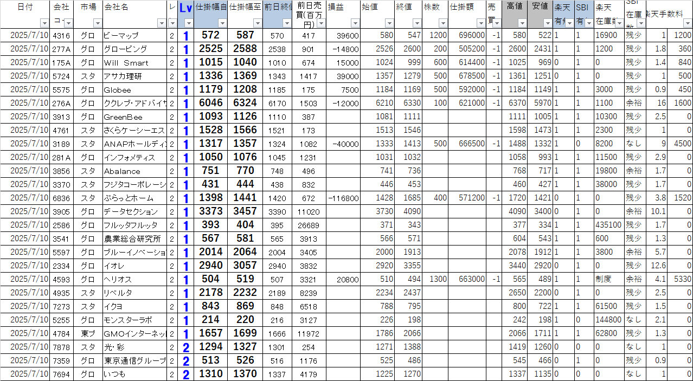This screenshot has height=381, width=693.
Task: Select 仕掛額 cell 571200
Action: tap(467, 198)
